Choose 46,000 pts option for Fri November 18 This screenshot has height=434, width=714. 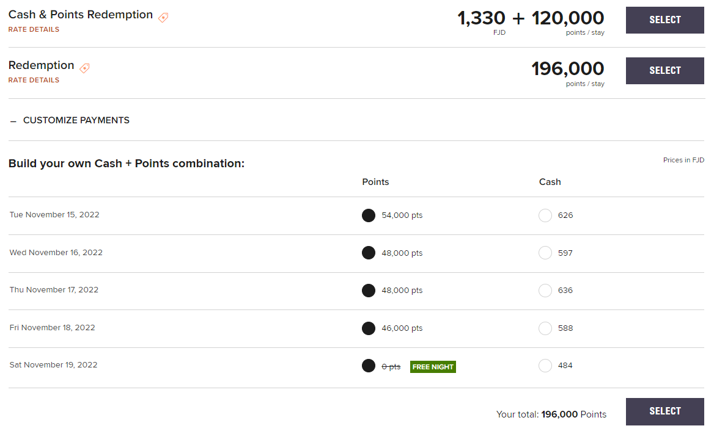pos(369,328)
